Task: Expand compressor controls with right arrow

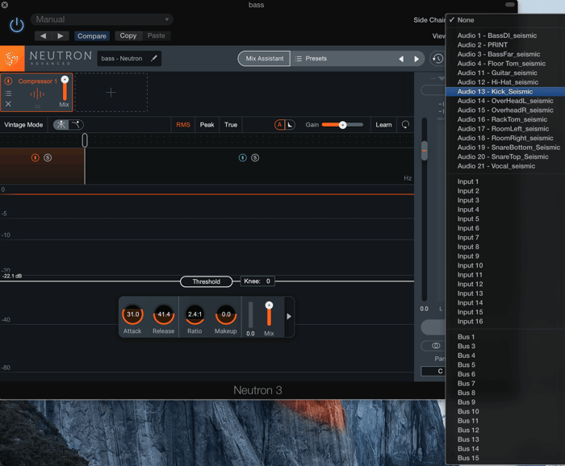Action: click(289, 316)
